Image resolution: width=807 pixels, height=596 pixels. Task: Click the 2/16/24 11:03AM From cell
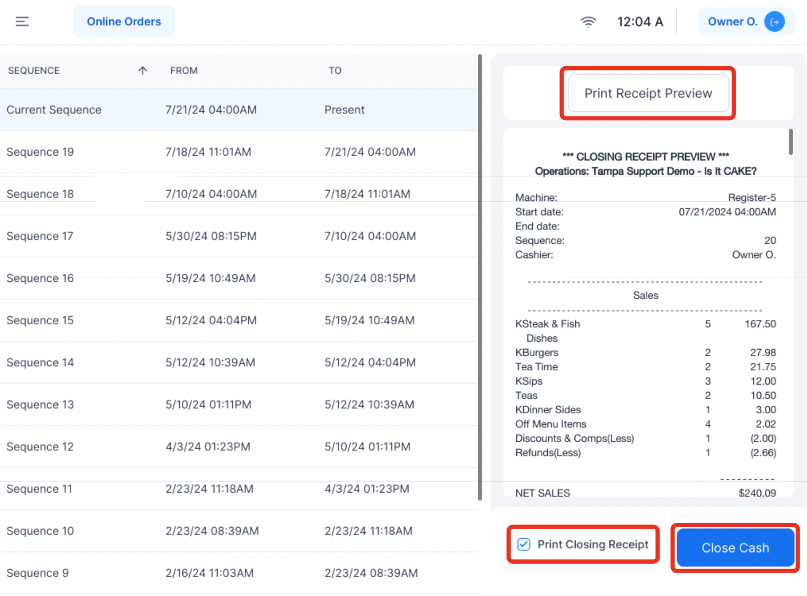[209, 573]
